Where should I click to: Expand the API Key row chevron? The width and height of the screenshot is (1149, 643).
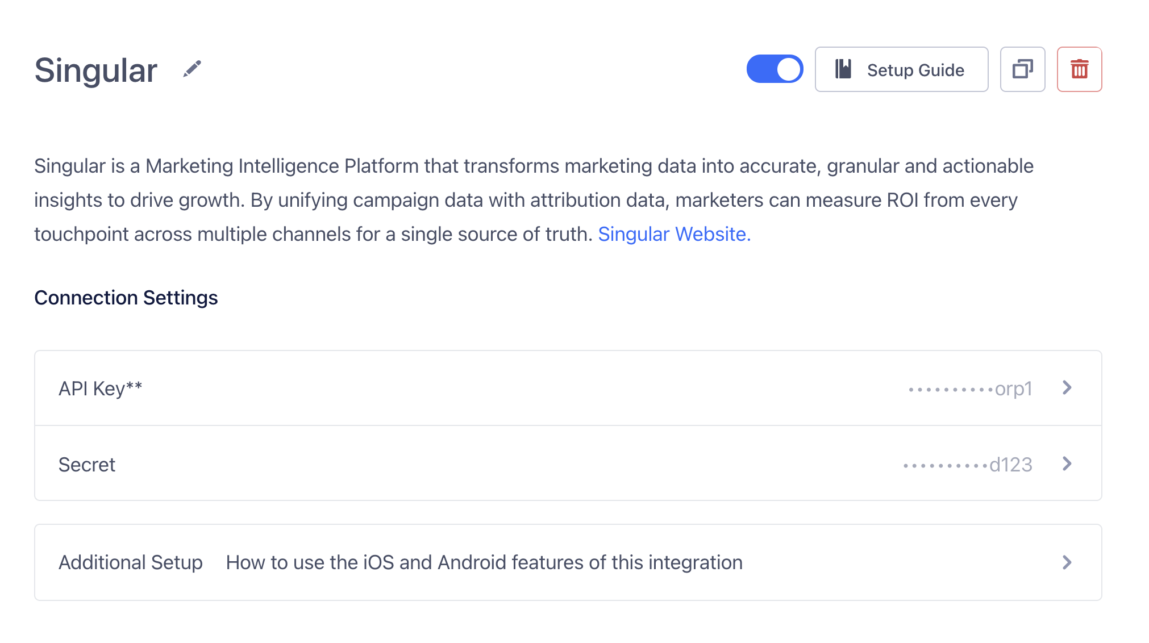(x=1067, y=388)
